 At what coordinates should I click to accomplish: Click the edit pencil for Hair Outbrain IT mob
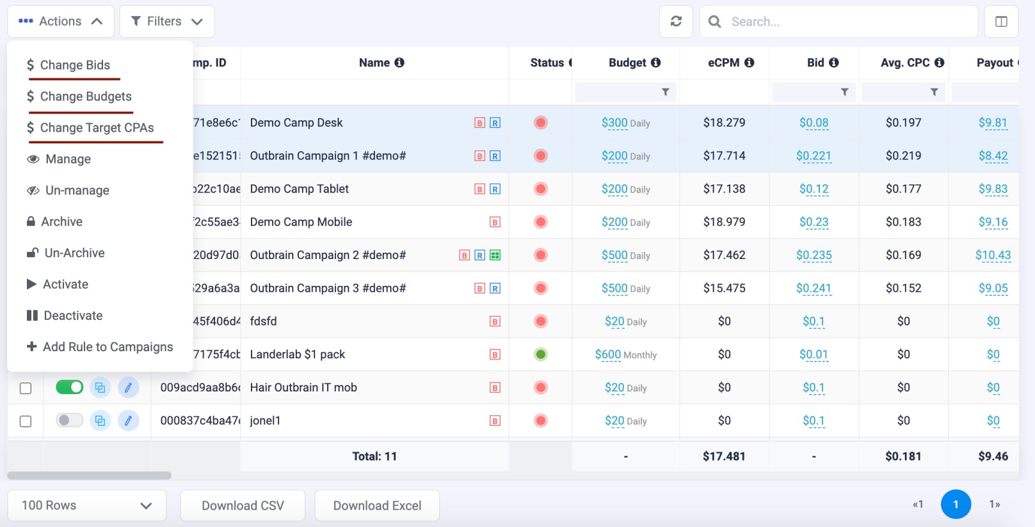click(x=129, y=388)
